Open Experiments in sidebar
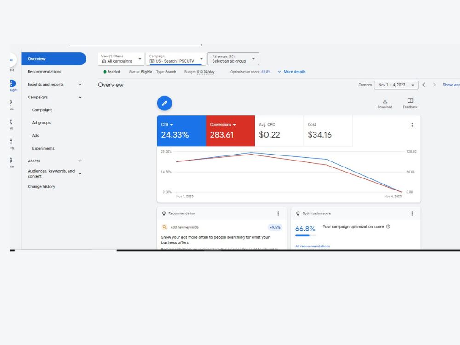Screen dimensions: 460x345 coord(43,148)
